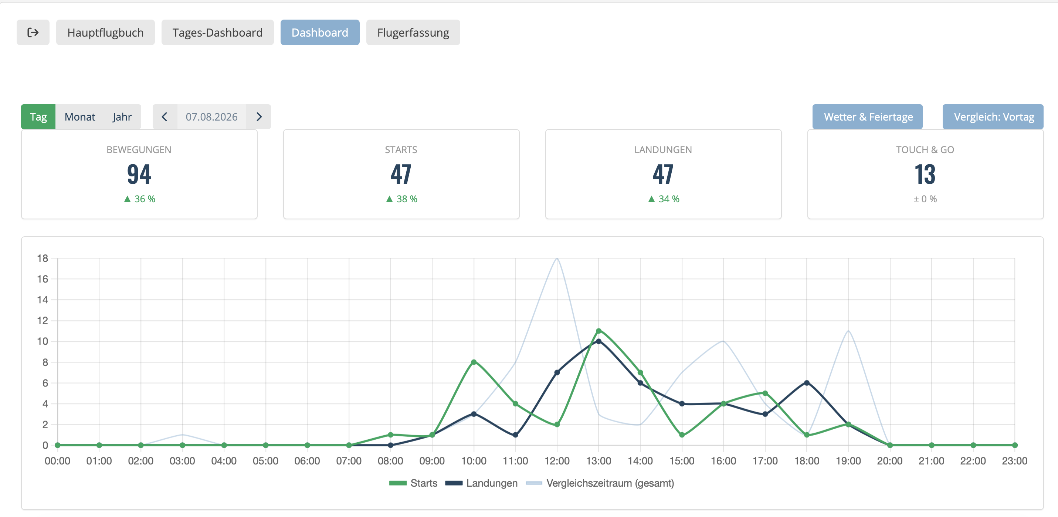Hide Vergleichszeitraum (gesamt) legend series

click(x=600, y=483)
